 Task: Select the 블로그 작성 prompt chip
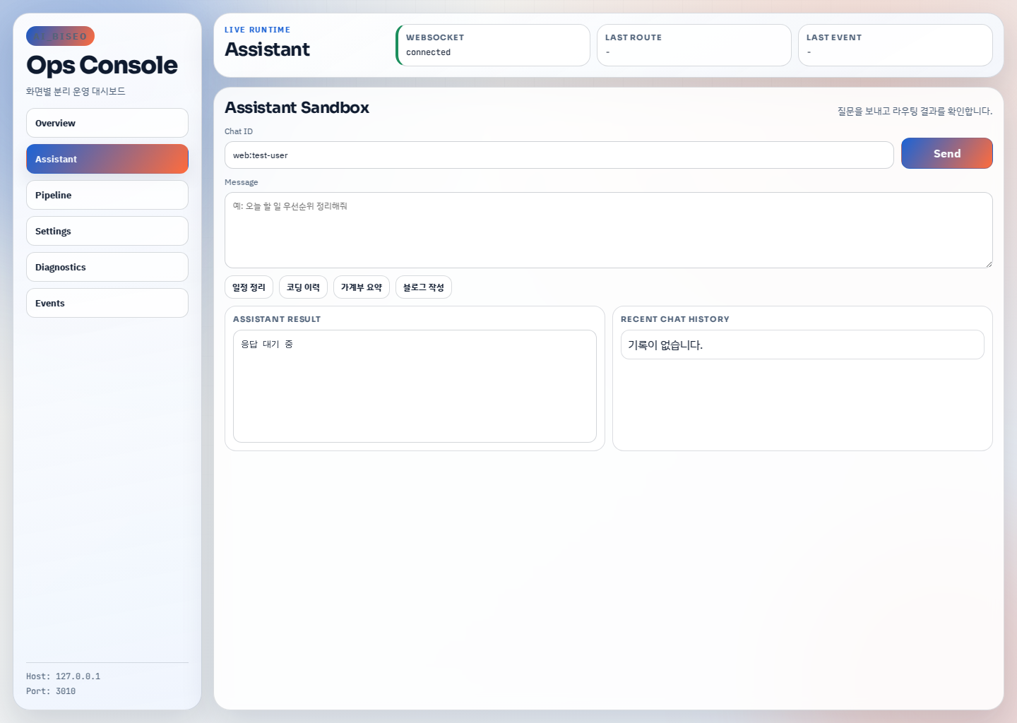click(423, 287)
